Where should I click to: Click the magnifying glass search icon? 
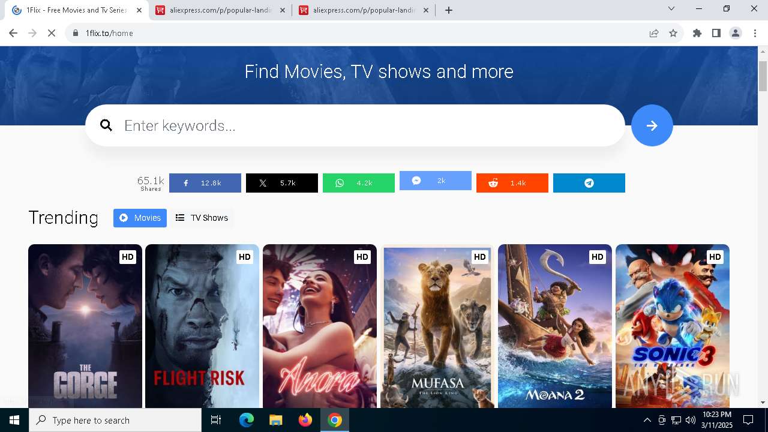[106, 125]
